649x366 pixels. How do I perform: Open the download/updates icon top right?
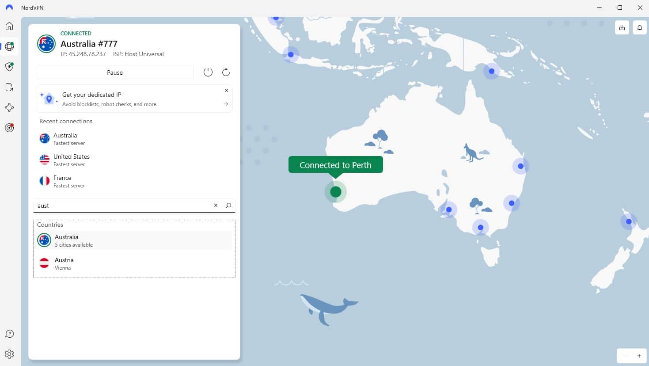[x=622, y=27]
